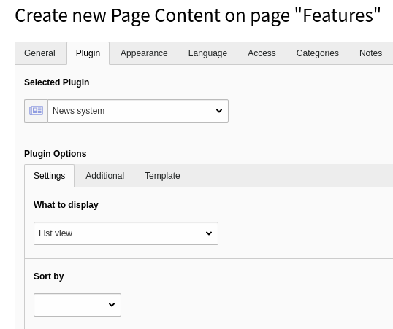Click the What to display label

66,205
